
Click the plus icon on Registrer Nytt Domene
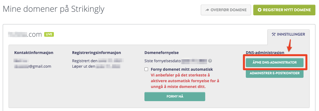tap(259, 10)
